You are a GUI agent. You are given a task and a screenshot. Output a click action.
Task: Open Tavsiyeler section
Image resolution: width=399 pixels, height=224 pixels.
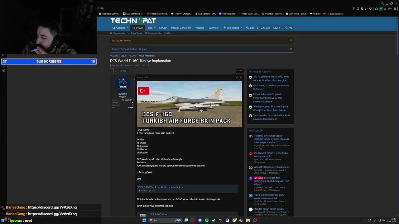pos(214,28)
